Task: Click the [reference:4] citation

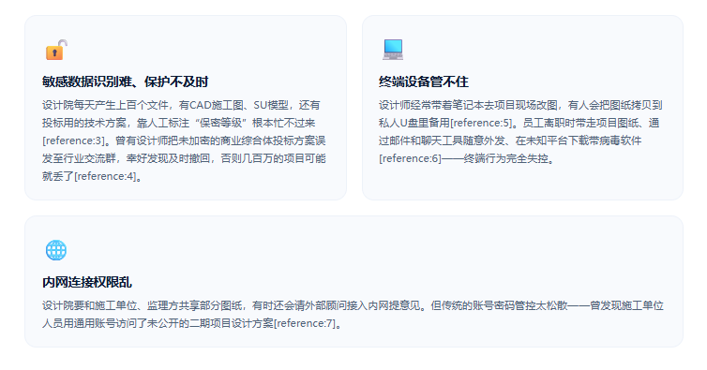Action: pyautogui.click(x=105, y=176)
